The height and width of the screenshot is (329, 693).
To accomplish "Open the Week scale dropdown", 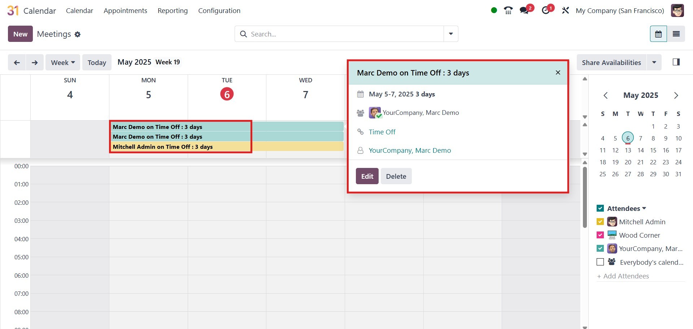I will coord(63,62).
